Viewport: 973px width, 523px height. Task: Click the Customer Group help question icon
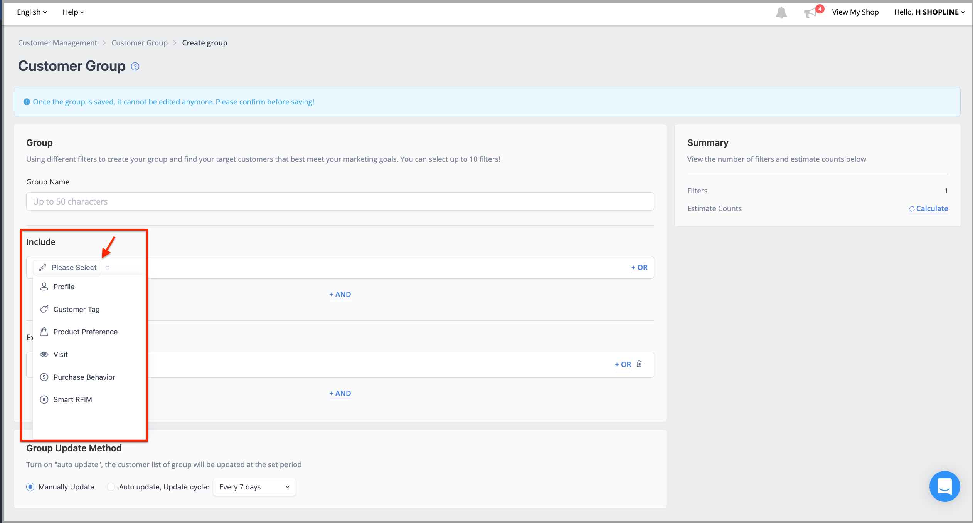[x=135, y=67]
